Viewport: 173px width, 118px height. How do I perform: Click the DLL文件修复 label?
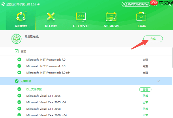click(34, 89)
